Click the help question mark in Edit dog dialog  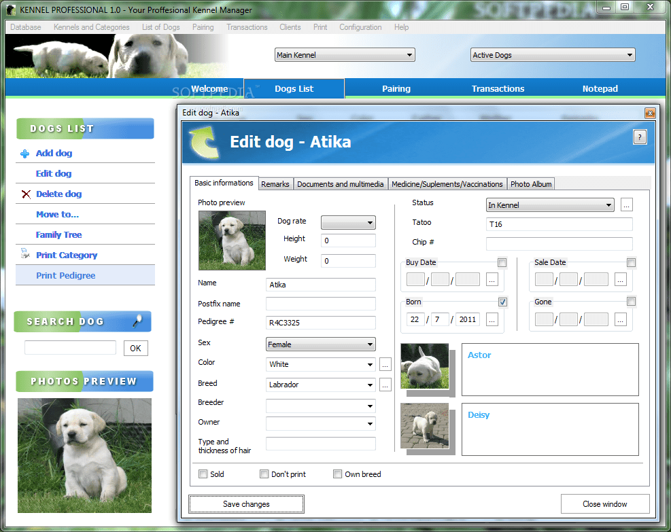point(639,137)
